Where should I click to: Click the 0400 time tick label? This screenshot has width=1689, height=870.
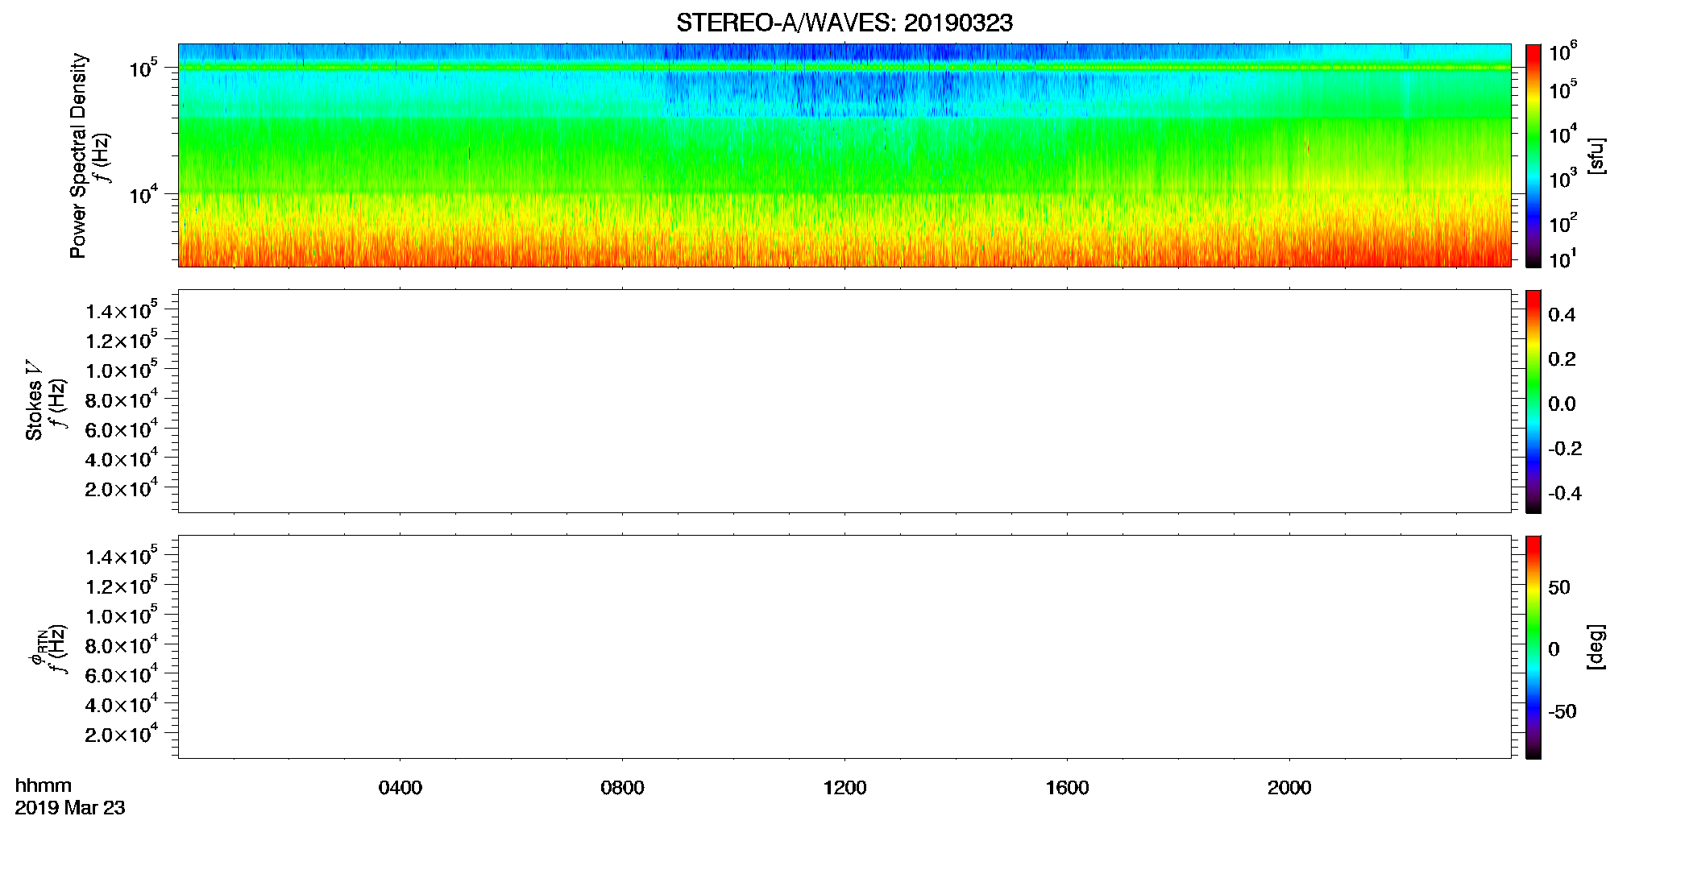tap(400, 788)
